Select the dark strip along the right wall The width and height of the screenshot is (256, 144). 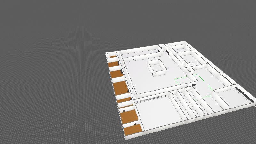(x=247, y=95)
